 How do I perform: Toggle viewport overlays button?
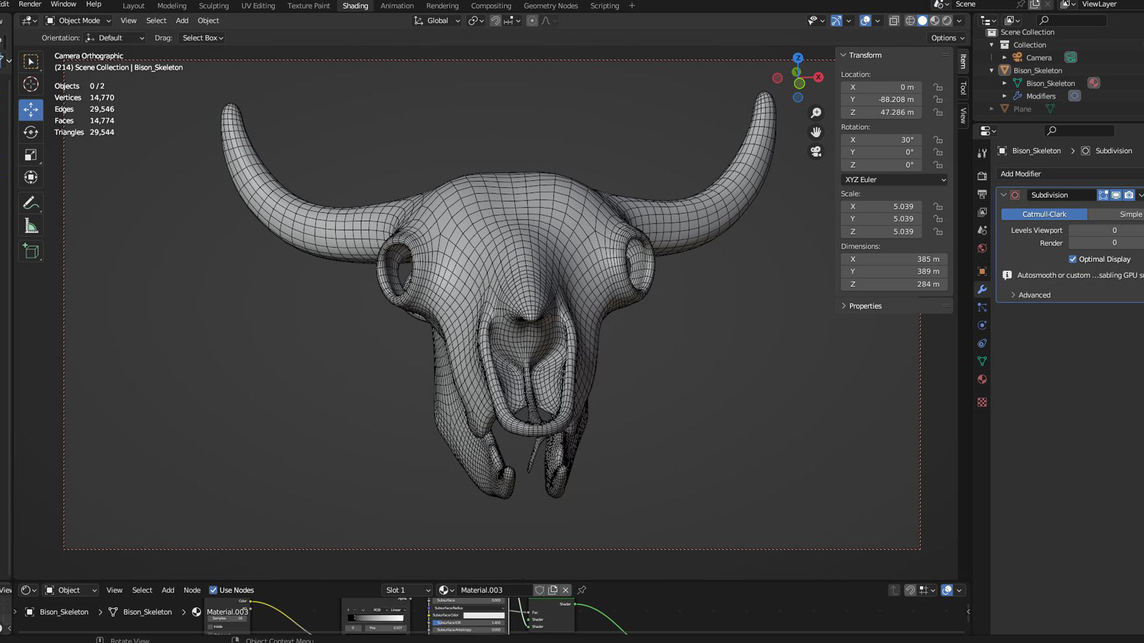[865, 21]
